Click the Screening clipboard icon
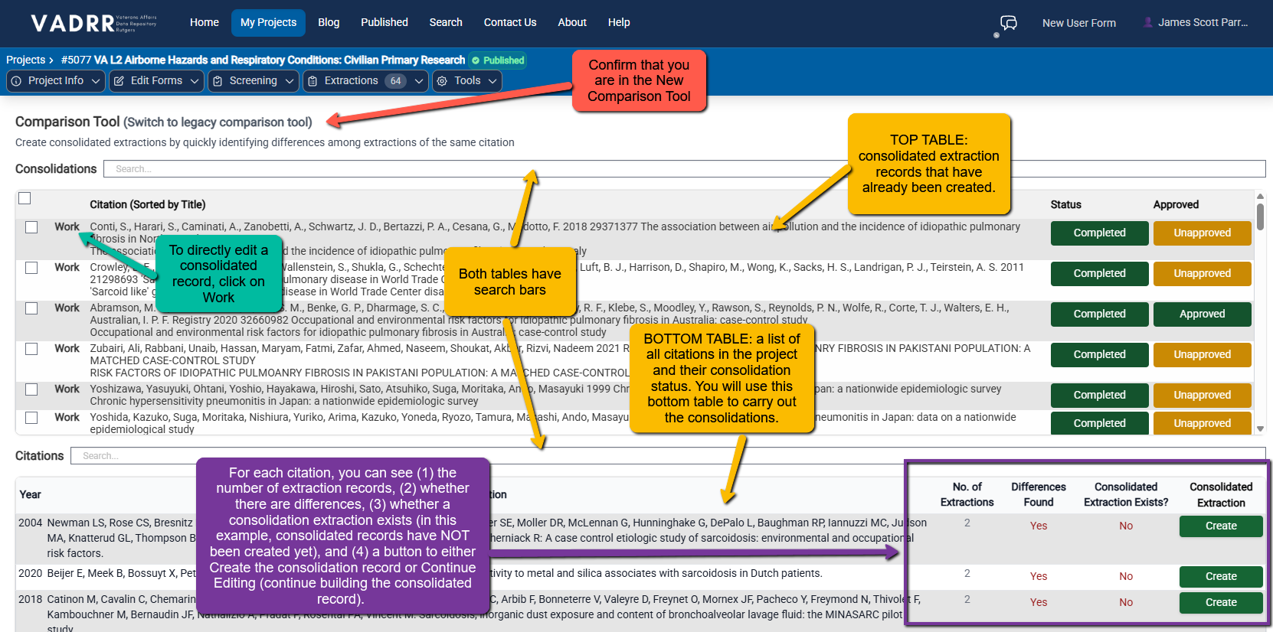Image resolution: width=1273 pixels, height=632 pixels. click(x=218, y=81)
